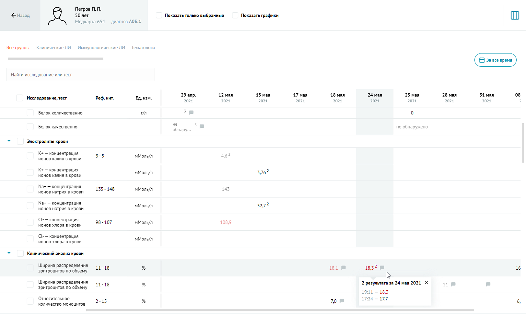
Task: Toggle Показать графики checkbox
Action: point(235,15)
